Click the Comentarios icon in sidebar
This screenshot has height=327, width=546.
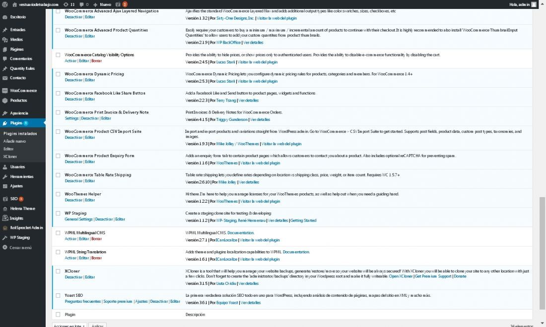coord(5,59)
